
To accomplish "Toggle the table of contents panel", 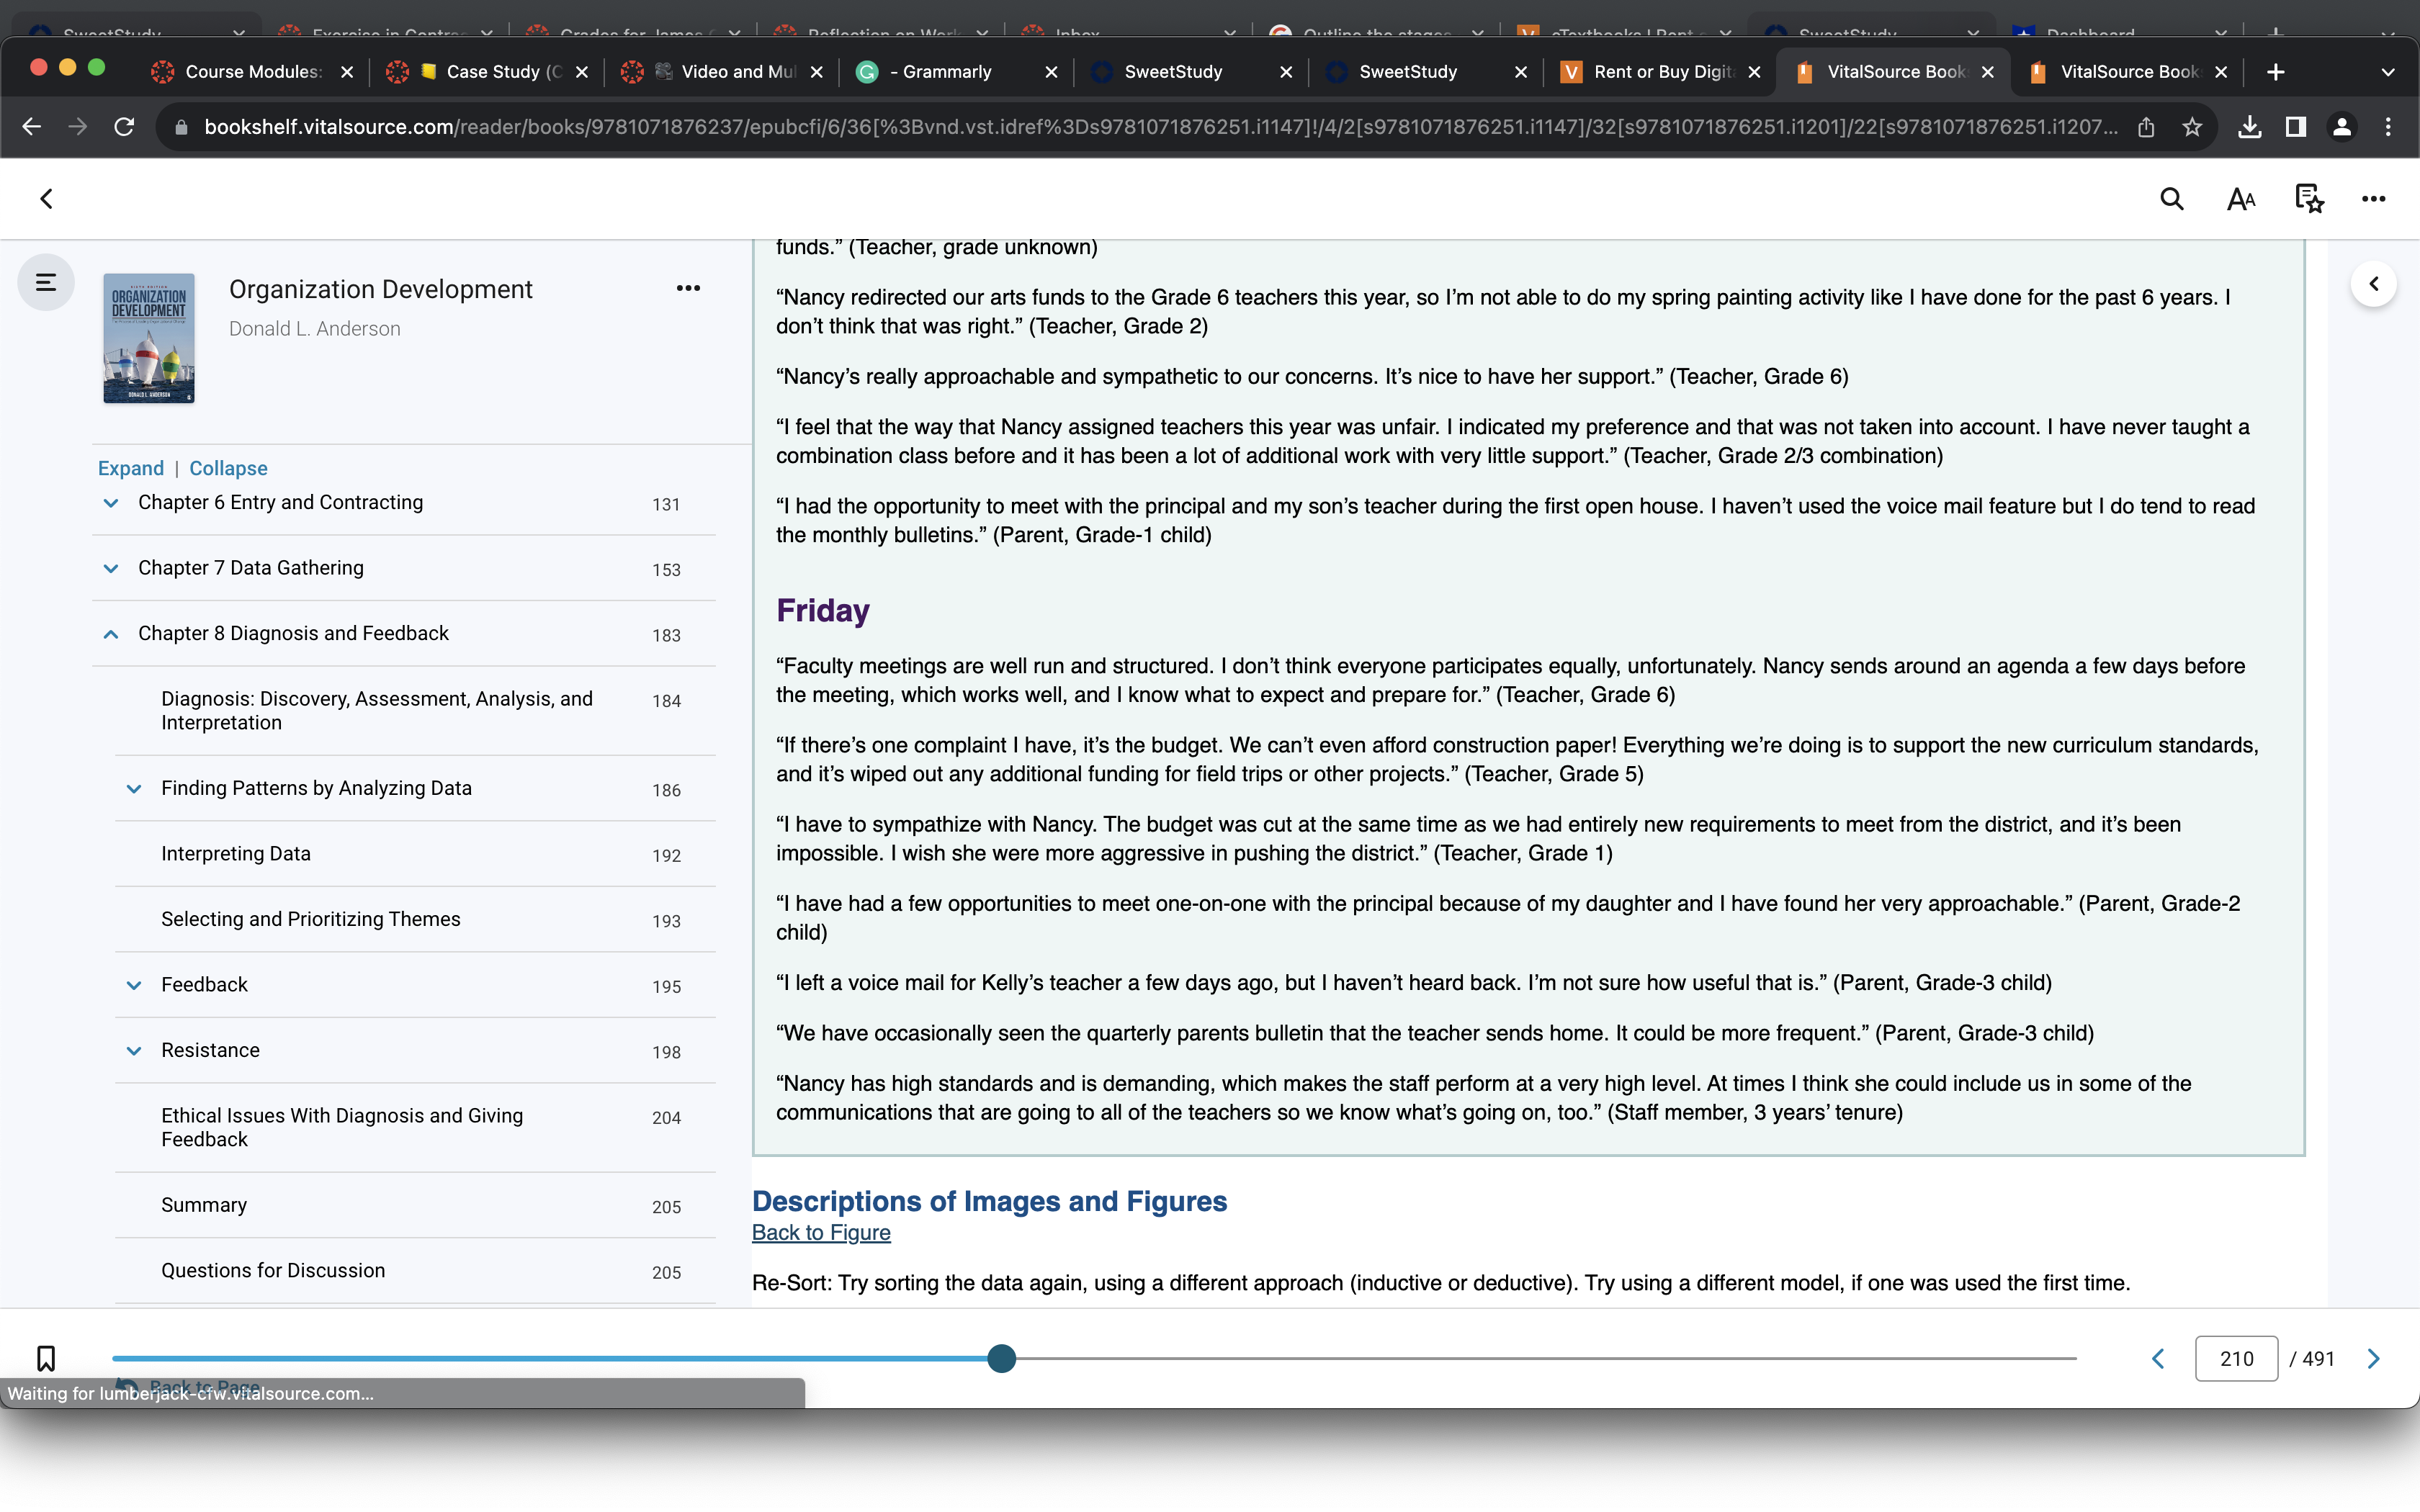I will (46, 283).
